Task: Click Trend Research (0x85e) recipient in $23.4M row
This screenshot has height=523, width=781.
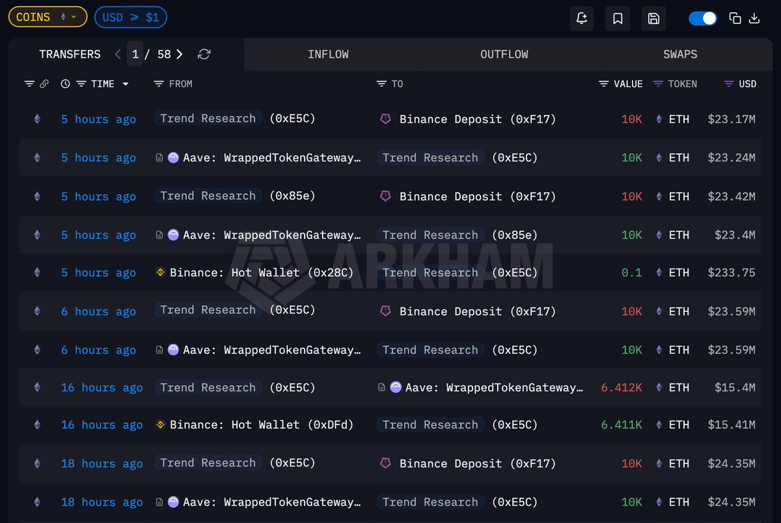Action: [431, 235]
